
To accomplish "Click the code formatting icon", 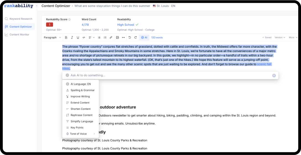I will (x=84, y=38).
